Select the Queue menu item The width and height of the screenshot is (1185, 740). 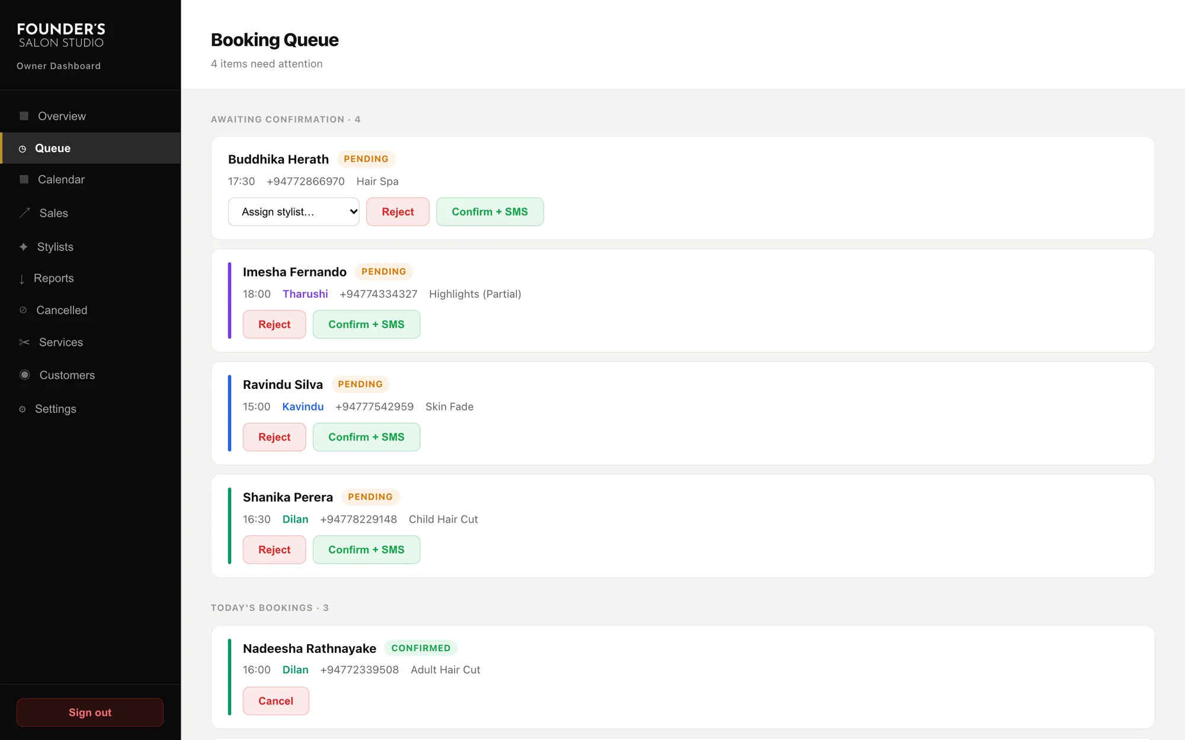pyautogui.click(x=90, y=148)
